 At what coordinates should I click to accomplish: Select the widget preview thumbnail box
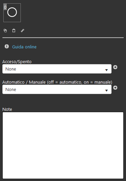click(x=12, y=13)
